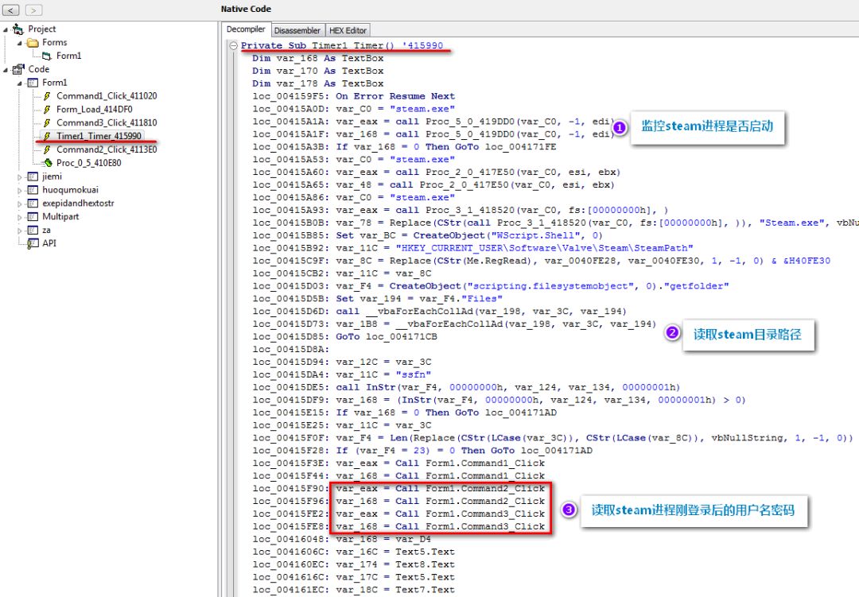Select Command3_Click_411810 in the tree
This screenshot has width=859, height=597.
pos(107,122)
